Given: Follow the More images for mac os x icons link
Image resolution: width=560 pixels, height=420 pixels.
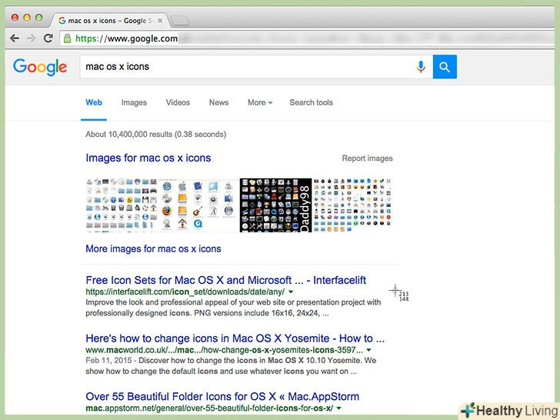Looking at the screenshot, I should pos(153,248).
